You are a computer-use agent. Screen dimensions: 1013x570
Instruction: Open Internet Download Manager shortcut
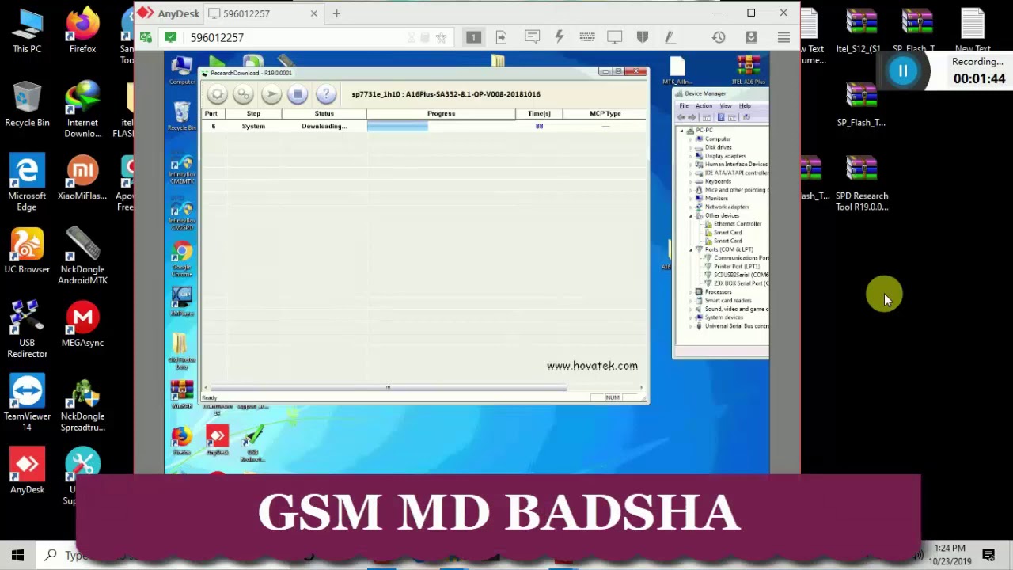(82, 109)
